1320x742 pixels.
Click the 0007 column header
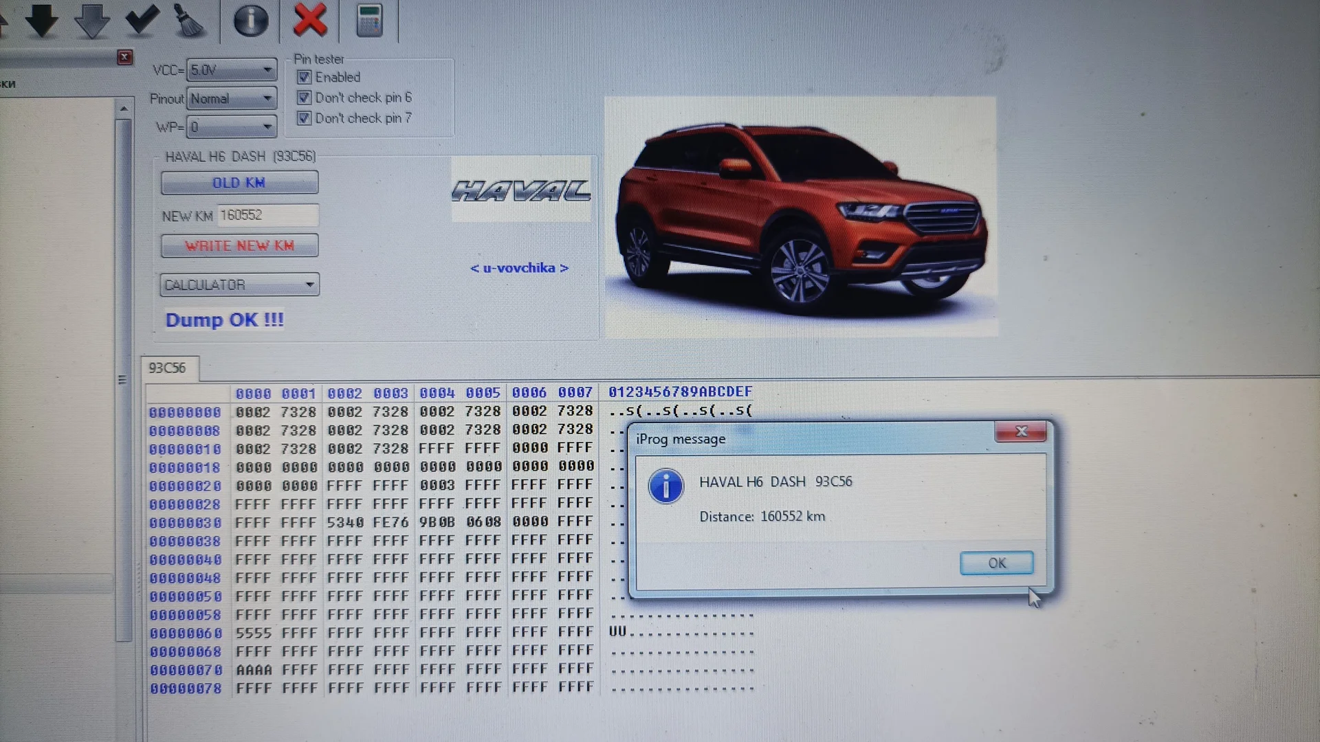click(x=575, y=392)
